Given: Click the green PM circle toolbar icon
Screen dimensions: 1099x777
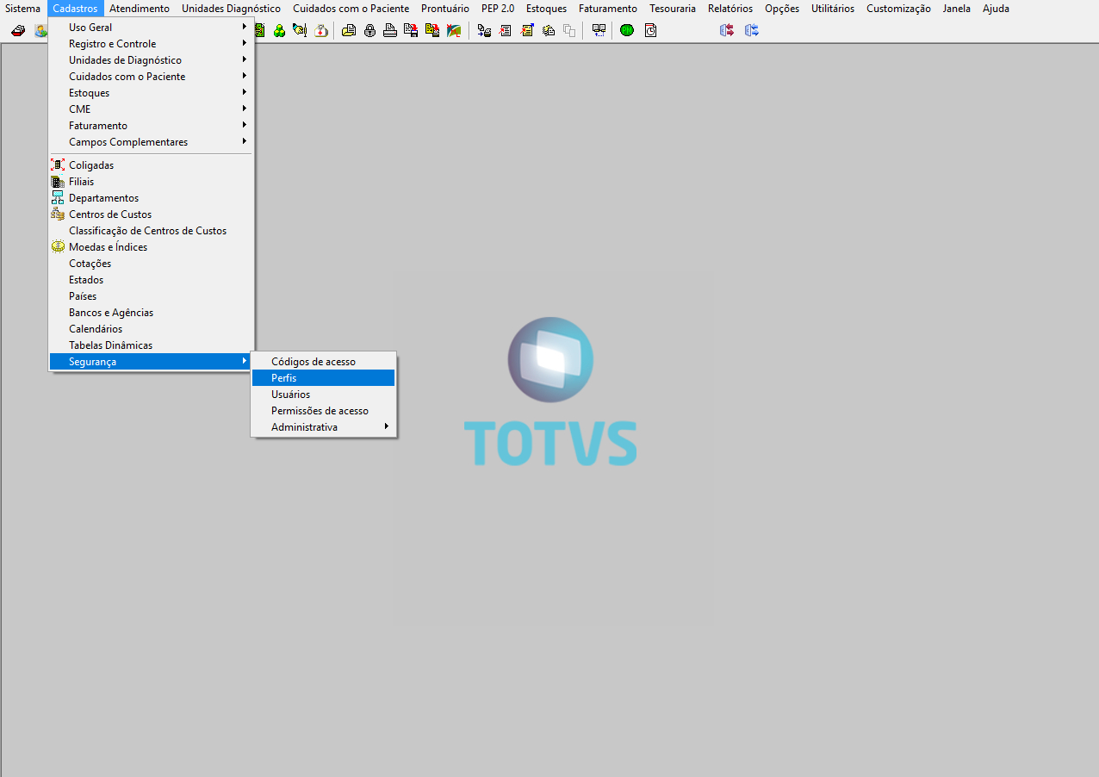Looking at the screenshot, I should click(627, 30).
